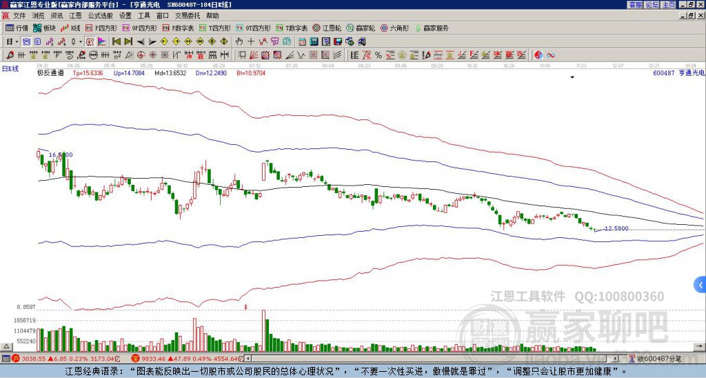This screenshot has width=706, height=378.
Task: Jump to first bar with skip-back arrow
Action: (x=116, y=42)
